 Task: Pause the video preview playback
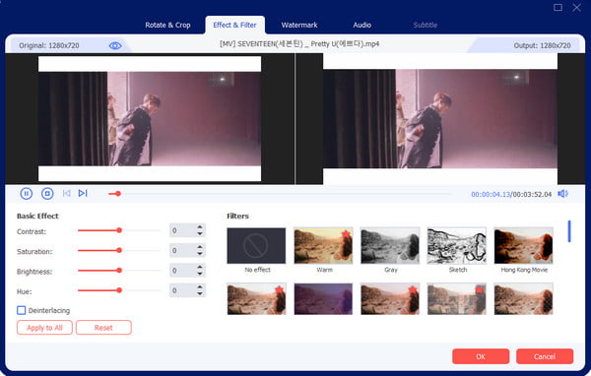26,194
